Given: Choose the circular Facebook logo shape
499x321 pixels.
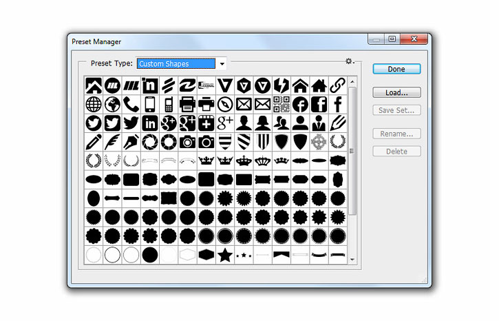Looking at the screenshot, I should coord(300,105).
